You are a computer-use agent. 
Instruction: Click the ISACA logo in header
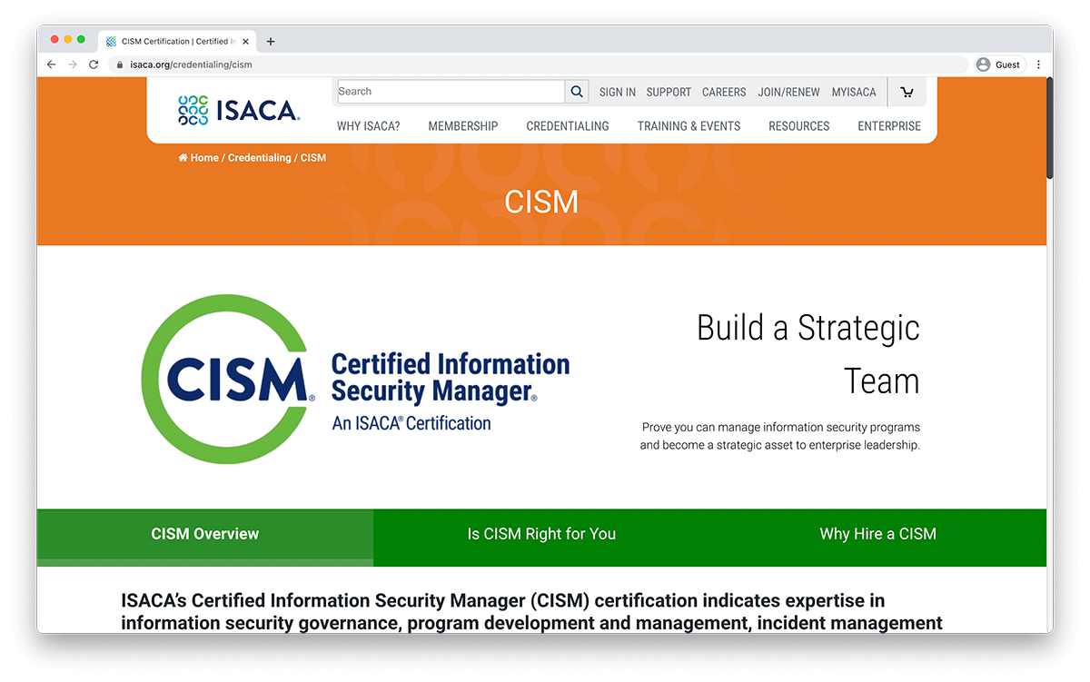(239, 110)
